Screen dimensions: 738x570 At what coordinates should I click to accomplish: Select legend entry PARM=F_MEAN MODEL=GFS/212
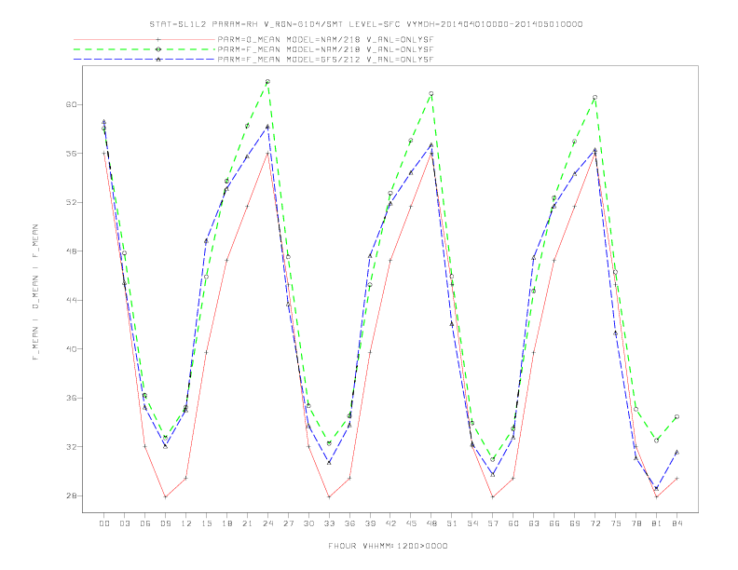click(x=325, y=60)
